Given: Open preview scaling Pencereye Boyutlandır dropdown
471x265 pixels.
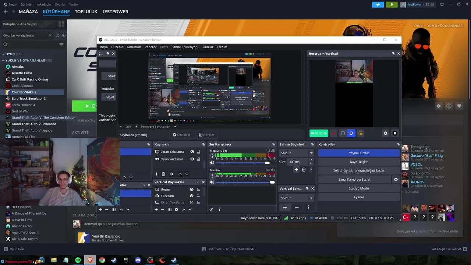Looking at the screenshot, I should 159,127.
